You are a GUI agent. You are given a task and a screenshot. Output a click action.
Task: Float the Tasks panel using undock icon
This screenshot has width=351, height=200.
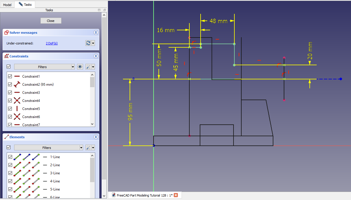tap(104, 10)
